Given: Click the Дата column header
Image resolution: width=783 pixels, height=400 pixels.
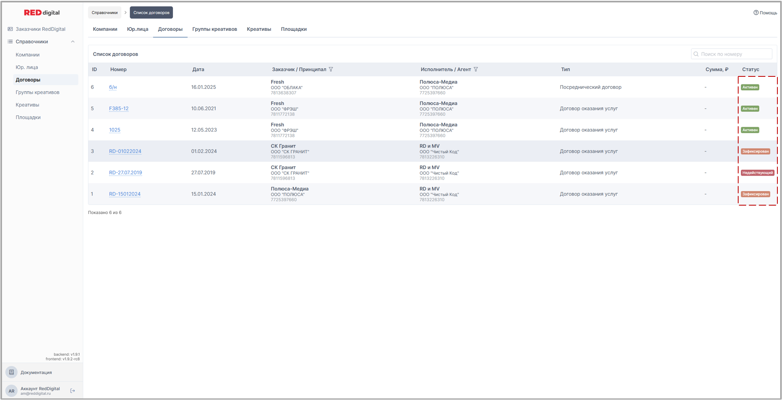Looking at the screenshot, I should coord(198,70).
